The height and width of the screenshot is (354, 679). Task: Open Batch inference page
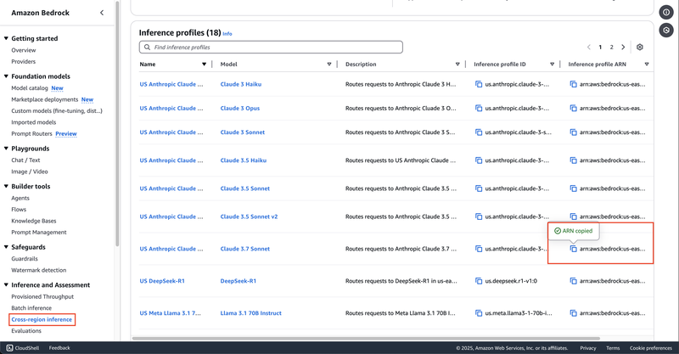tap(31, 307)
